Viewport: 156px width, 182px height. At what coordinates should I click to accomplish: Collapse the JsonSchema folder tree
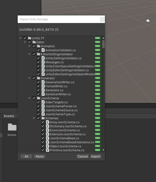click(29, 98)
